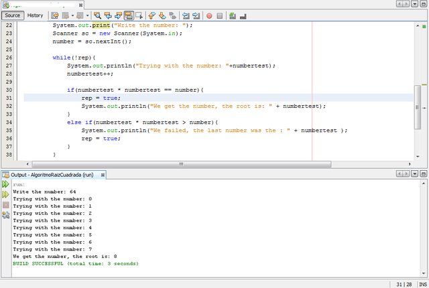This screenshot has width=429, height=288.
Task: Click the Last Edit toolbar icon
Action: tap(55, 15)
